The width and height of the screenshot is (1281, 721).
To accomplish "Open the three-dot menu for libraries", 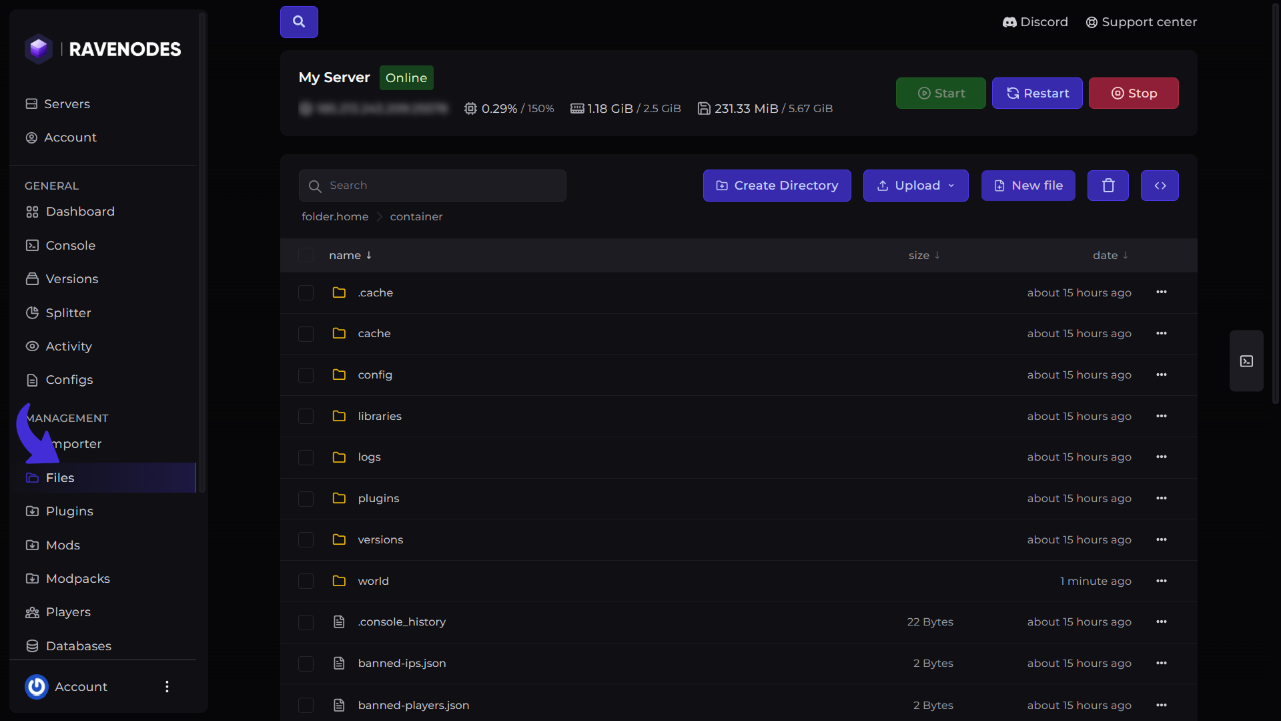I will coord(1162,416).
